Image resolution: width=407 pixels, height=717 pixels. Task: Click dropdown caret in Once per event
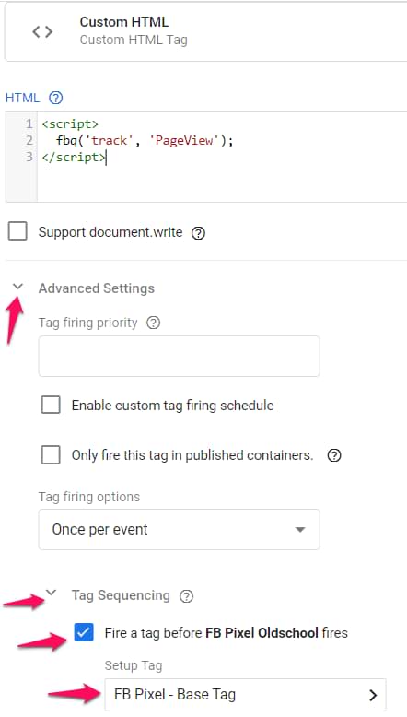pos(299,530)
